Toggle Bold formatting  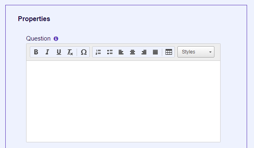[36, 52]
